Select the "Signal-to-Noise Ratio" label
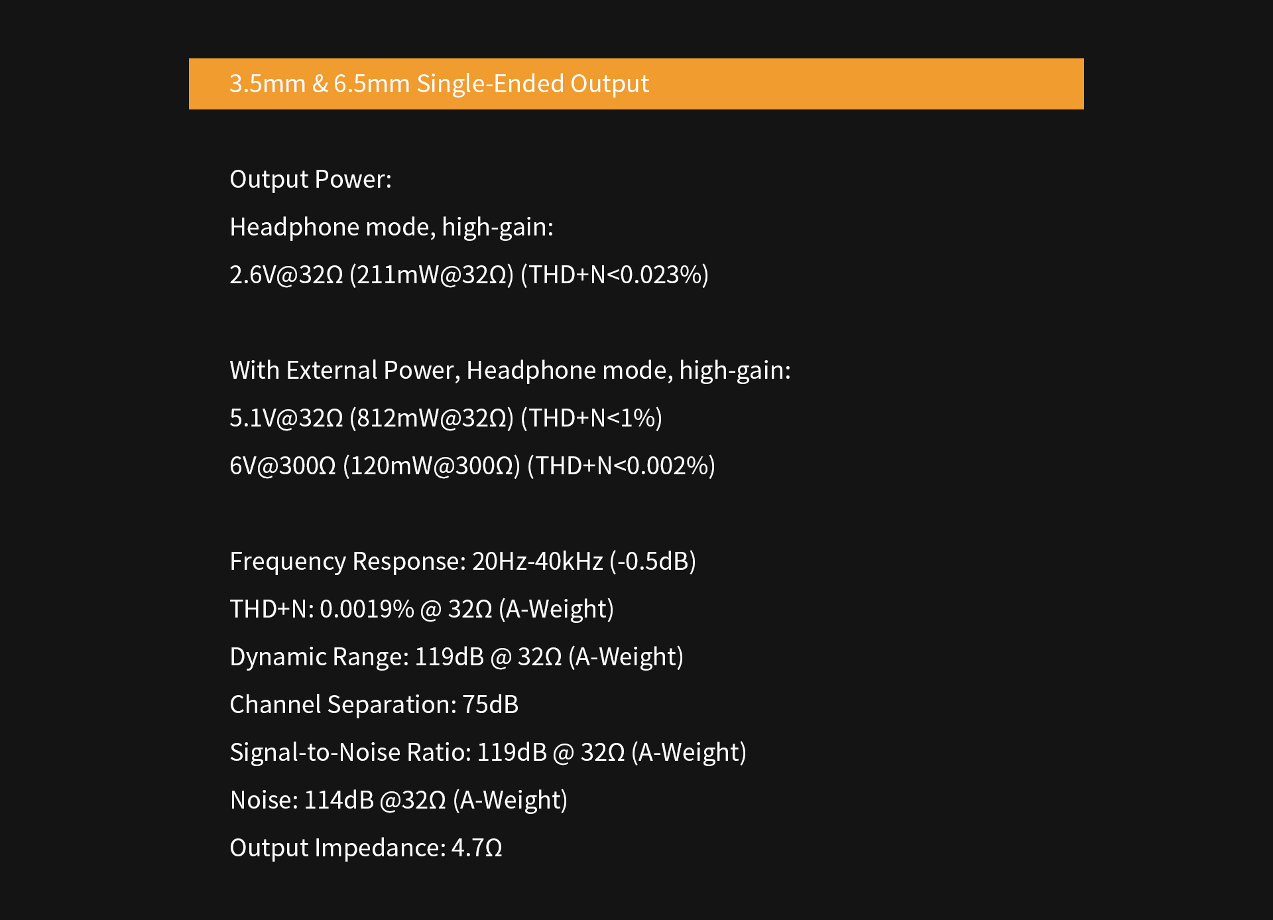Image resolution: width=1273 pixels, height=920 pixels. tap(350, 752)
